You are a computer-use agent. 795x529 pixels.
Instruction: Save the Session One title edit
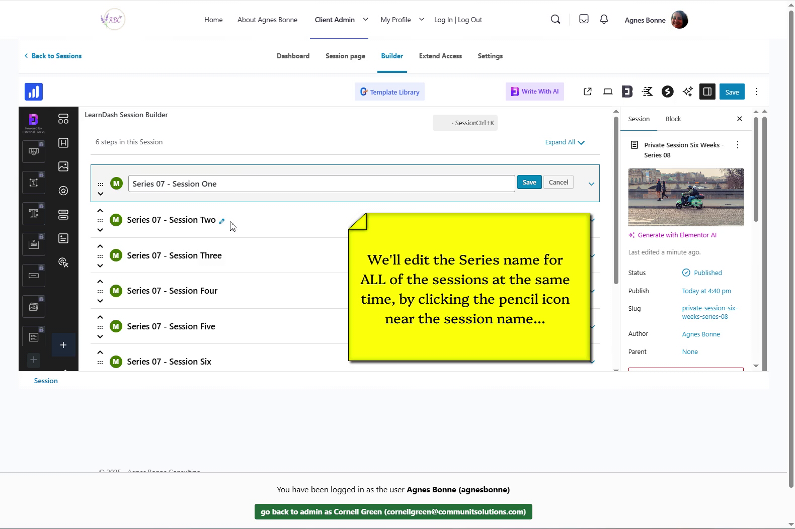pyautogui.click(x=529, y=183)
